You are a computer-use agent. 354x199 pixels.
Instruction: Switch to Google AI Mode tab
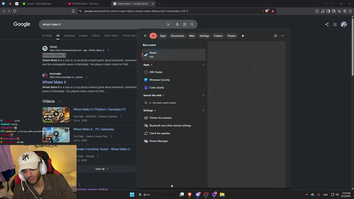click(47, 36)
